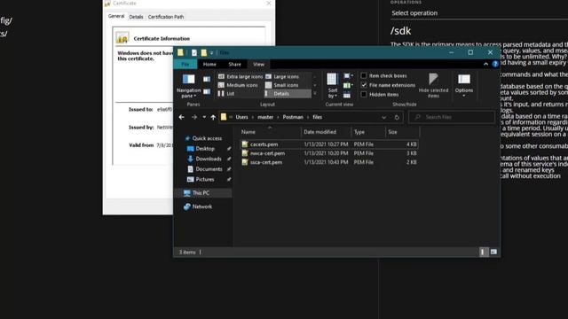
Task: Click the Properties quick access icon
Action: coord(194,53)
